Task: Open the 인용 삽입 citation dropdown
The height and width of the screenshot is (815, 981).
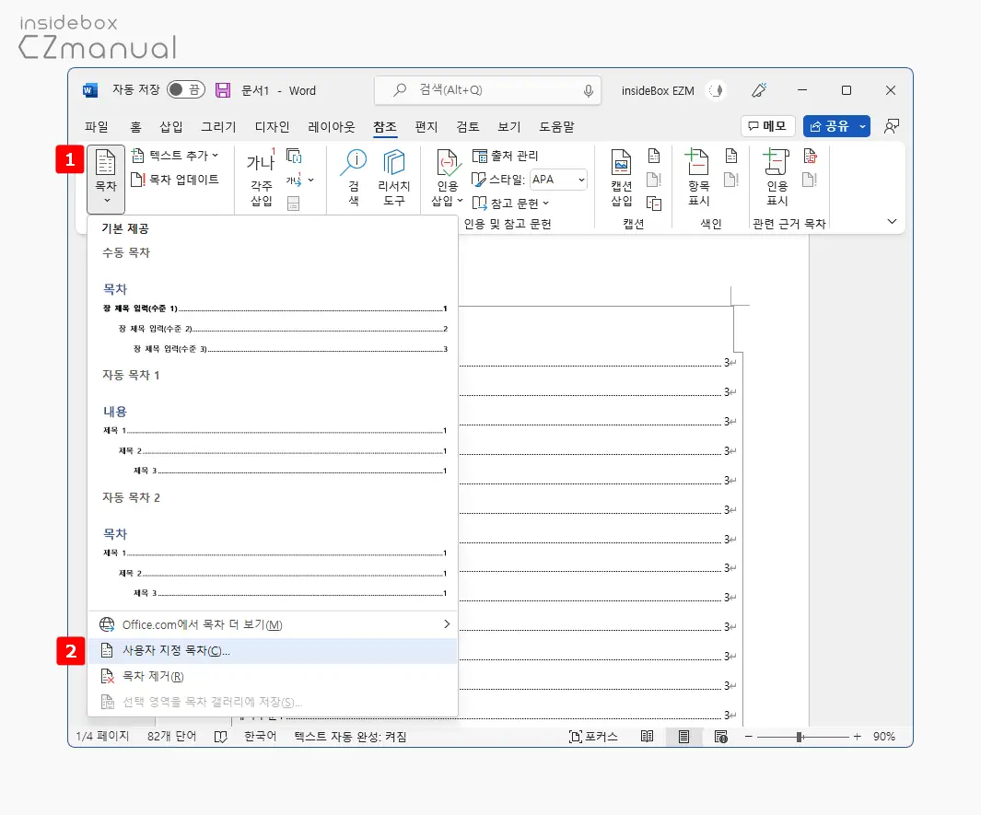Action: coord(448,179)
